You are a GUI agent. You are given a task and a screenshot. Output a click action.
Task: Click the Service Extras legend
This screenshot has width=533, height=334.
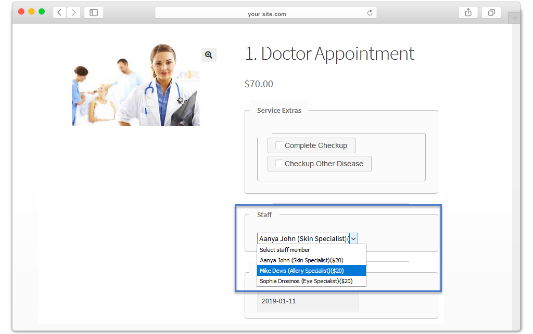(x=279, y=111)
